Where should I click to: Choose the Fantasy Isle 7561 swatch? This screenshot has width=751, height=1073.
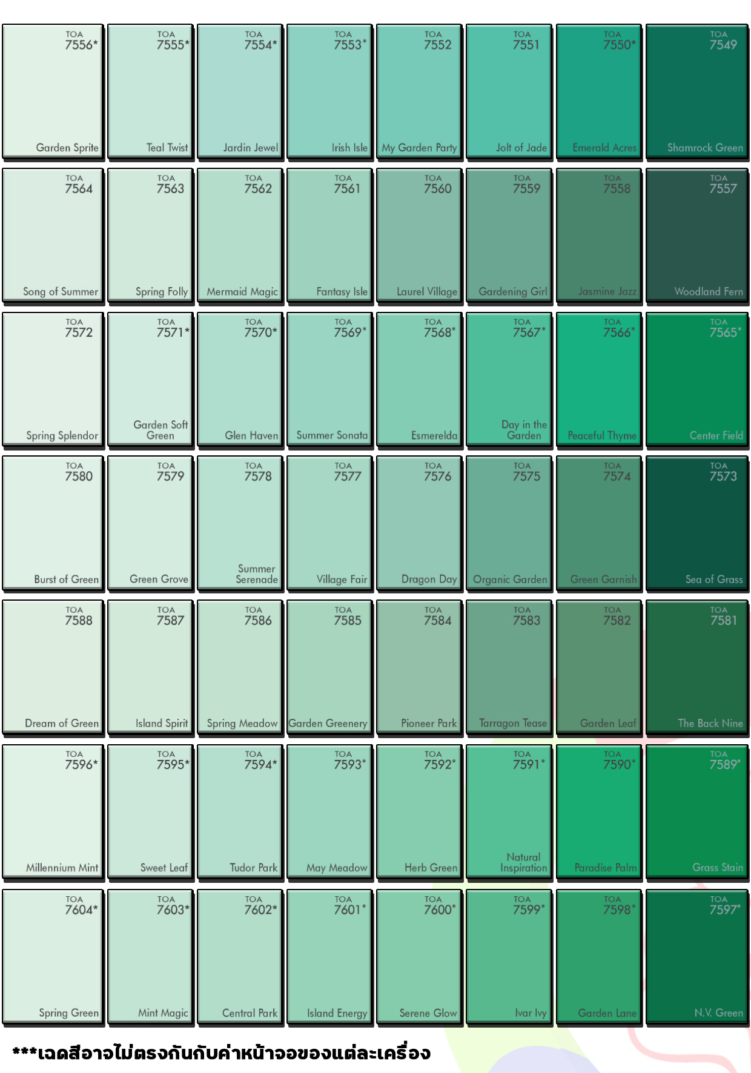tap(329, 236)
